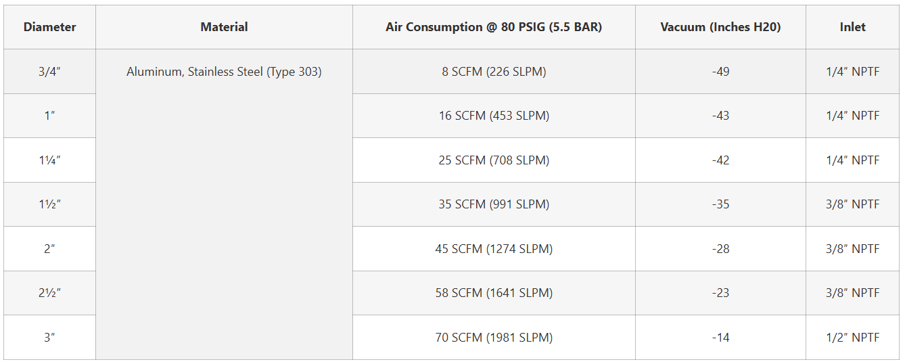Select the 1¼″ diameter cell

coord(49,160)
